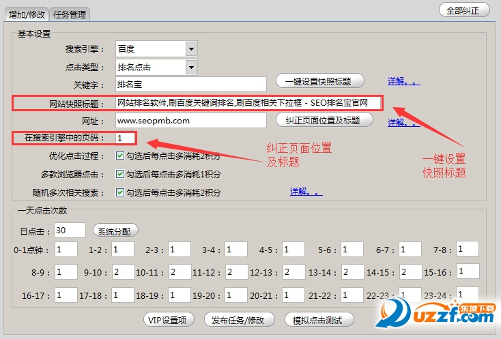This screenshot has height=339, width=501.
Task: Click the 6-7 hour clicks field
Action: point(410,249)
